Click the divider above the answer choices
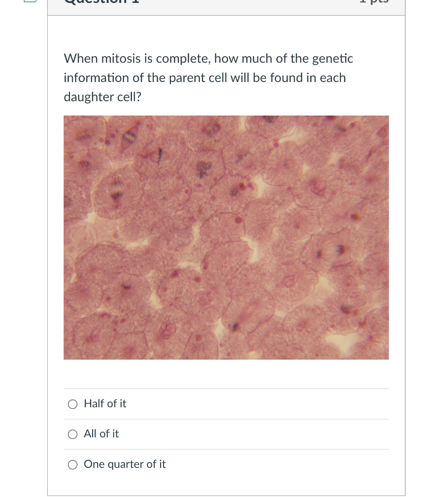Viewport: 443px width, 497px height. point(226,389)
